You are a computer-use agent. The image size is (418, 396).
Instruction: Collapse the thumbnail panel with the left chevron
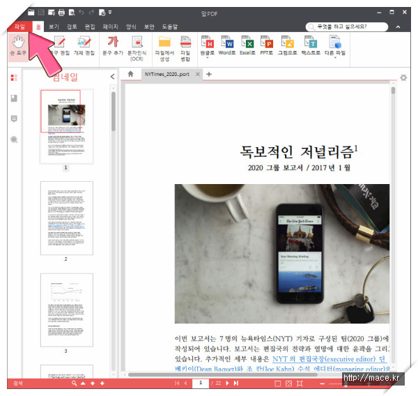112,77
